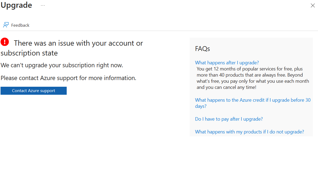Click the FAQ answer about 12 months free
Screen dimensions: 318x182
click(253, 78)
